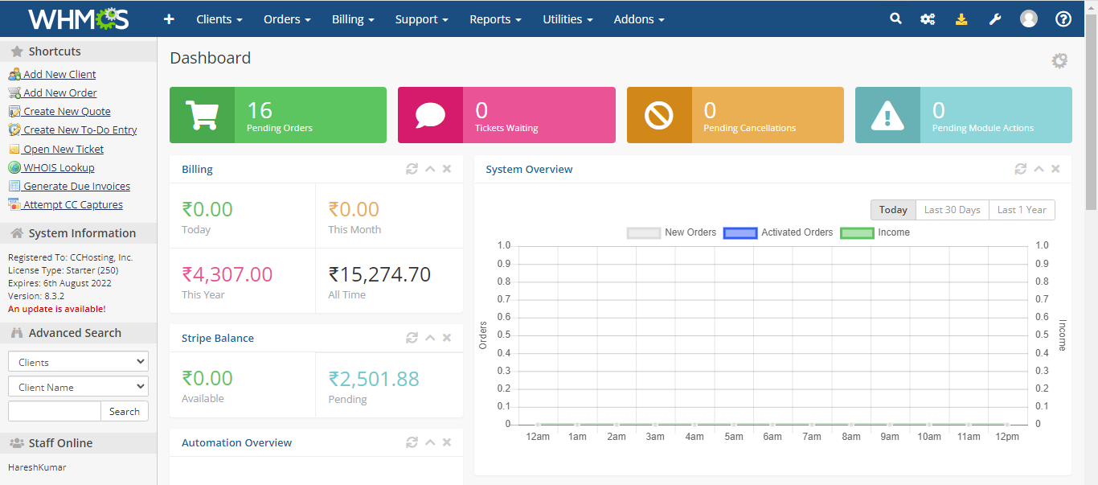Click the Add New Client shortcut

(x=59, y=74)
